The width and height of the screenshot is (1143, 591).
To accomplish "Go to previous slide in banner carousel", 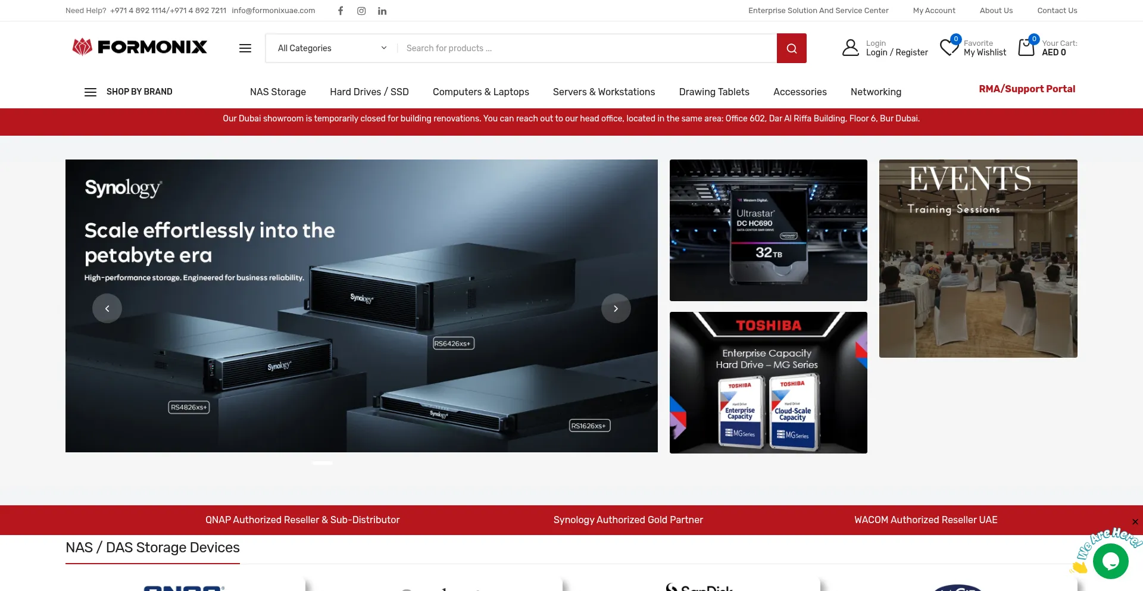I will click(107, 308).
